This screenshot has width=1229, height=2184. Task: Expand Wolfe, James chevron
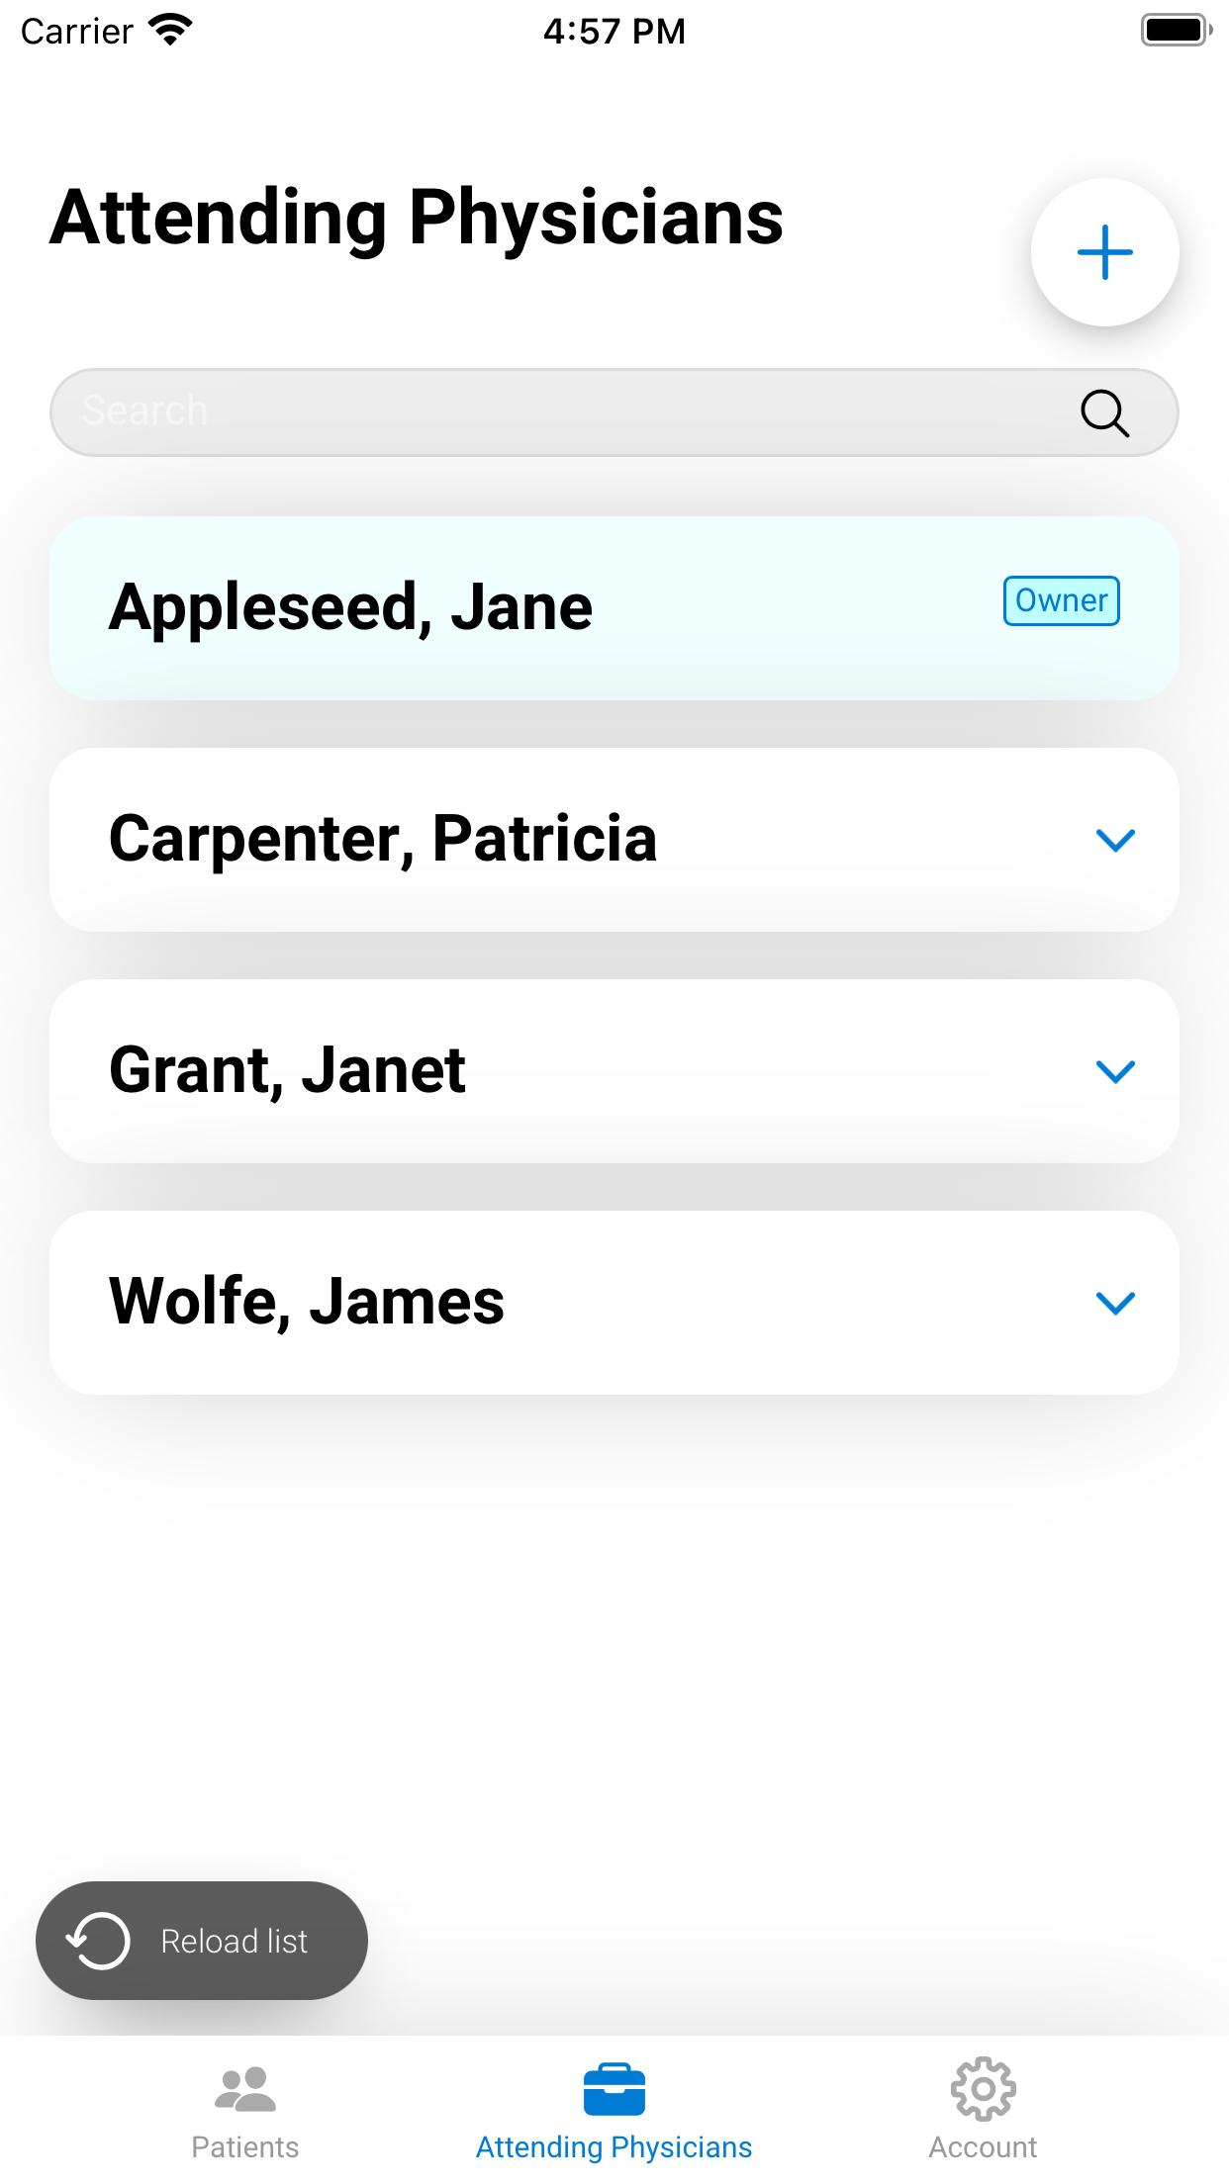pyautogui.click(x=1115, y=1303)
